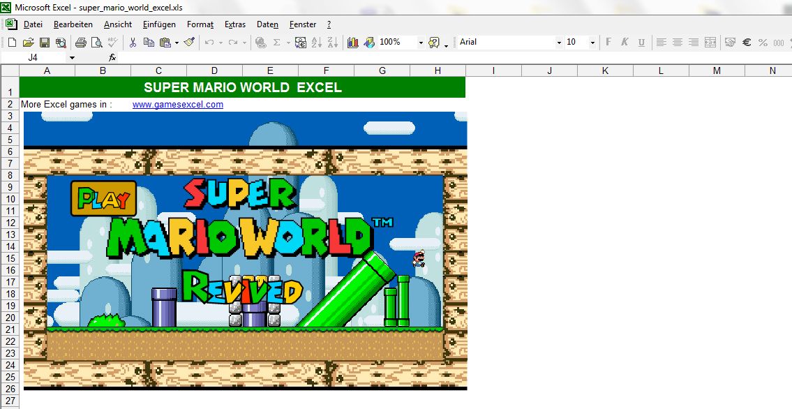Click the 'More Excel games in :' cell
792x409 pixels.
66,105
